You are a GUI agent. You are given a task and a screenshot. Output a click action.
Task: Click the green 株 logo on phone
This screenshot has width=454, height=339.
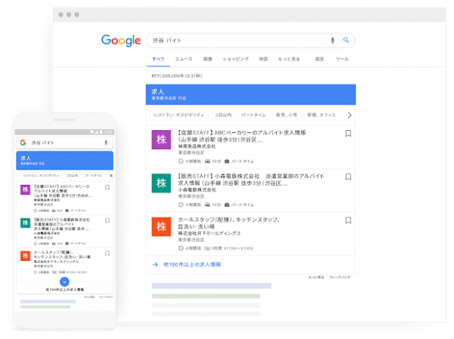(25, 223)
